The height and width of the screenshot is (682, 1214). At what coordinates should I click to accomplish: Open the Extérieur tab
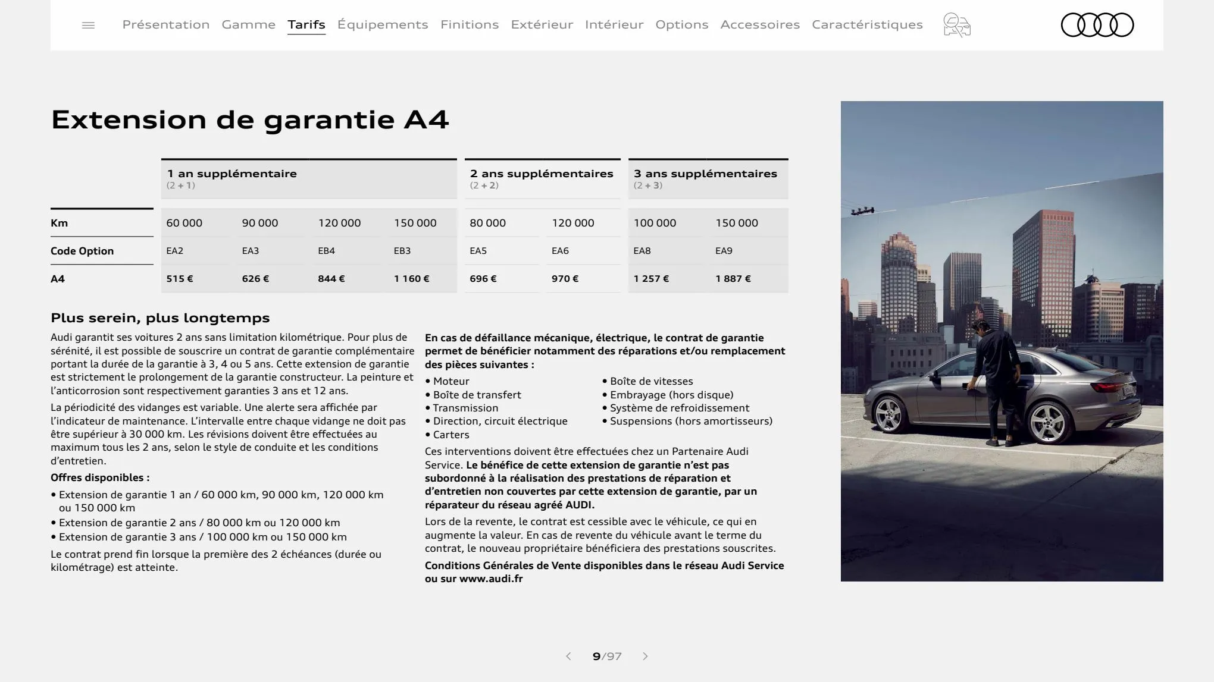542,24
